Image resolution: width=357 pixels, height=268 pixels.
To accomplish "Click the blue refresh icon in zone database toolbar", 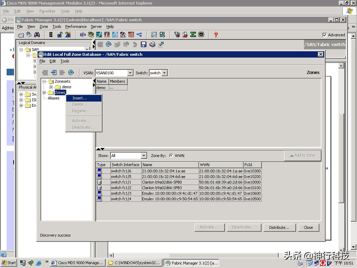I will 71,73.
